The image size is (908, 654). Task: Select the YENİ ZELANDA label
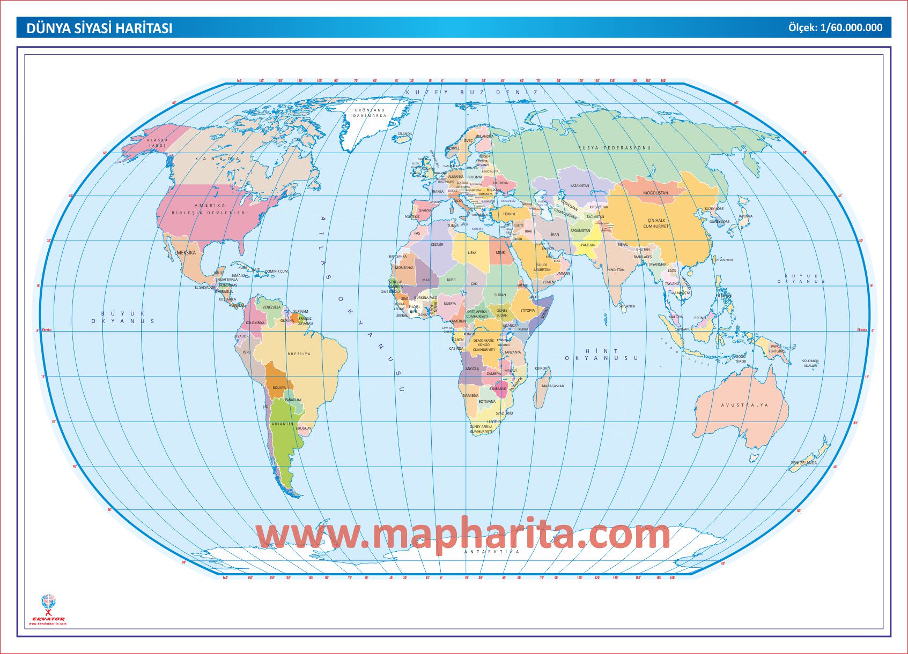click(804, 463)
